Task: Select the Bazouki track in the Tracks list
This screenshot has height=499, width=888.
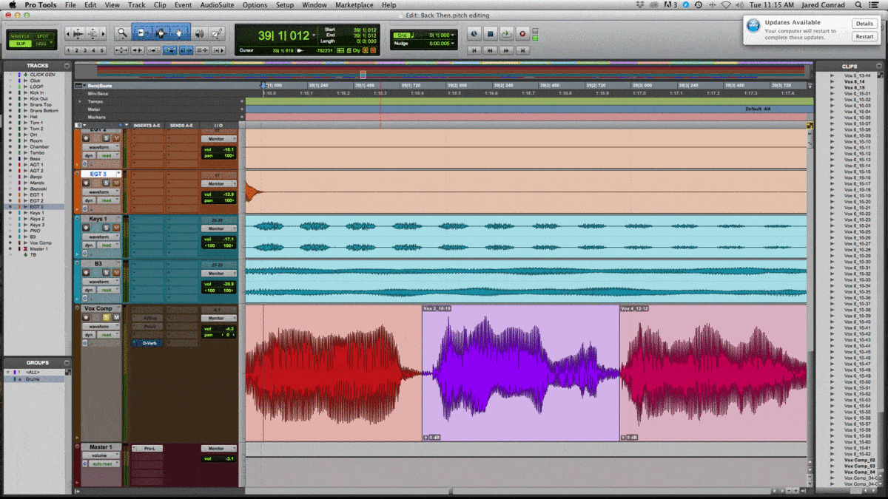Action: point(37,189)
